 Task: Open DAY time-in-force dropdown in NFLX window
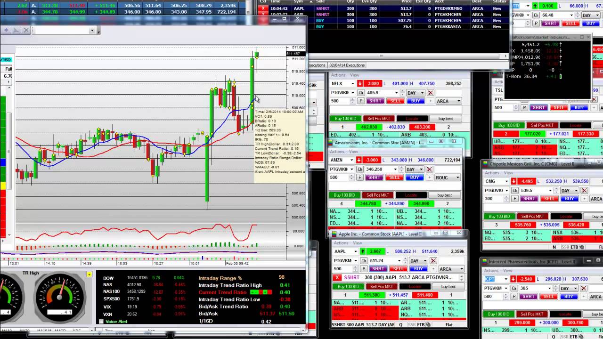422,93
